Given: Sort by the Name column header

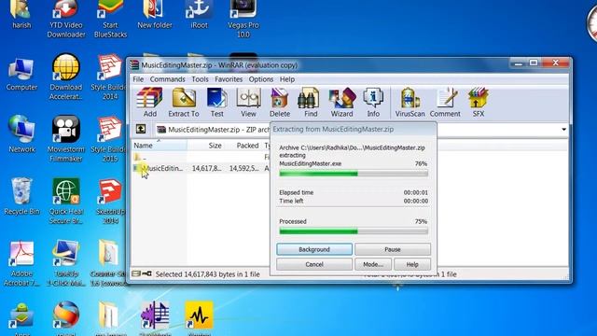Looking at the screenshot, I should 160,146.
